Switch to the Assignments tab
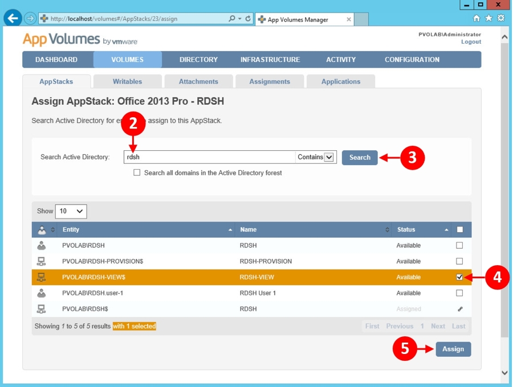 (x=270, y=81)
